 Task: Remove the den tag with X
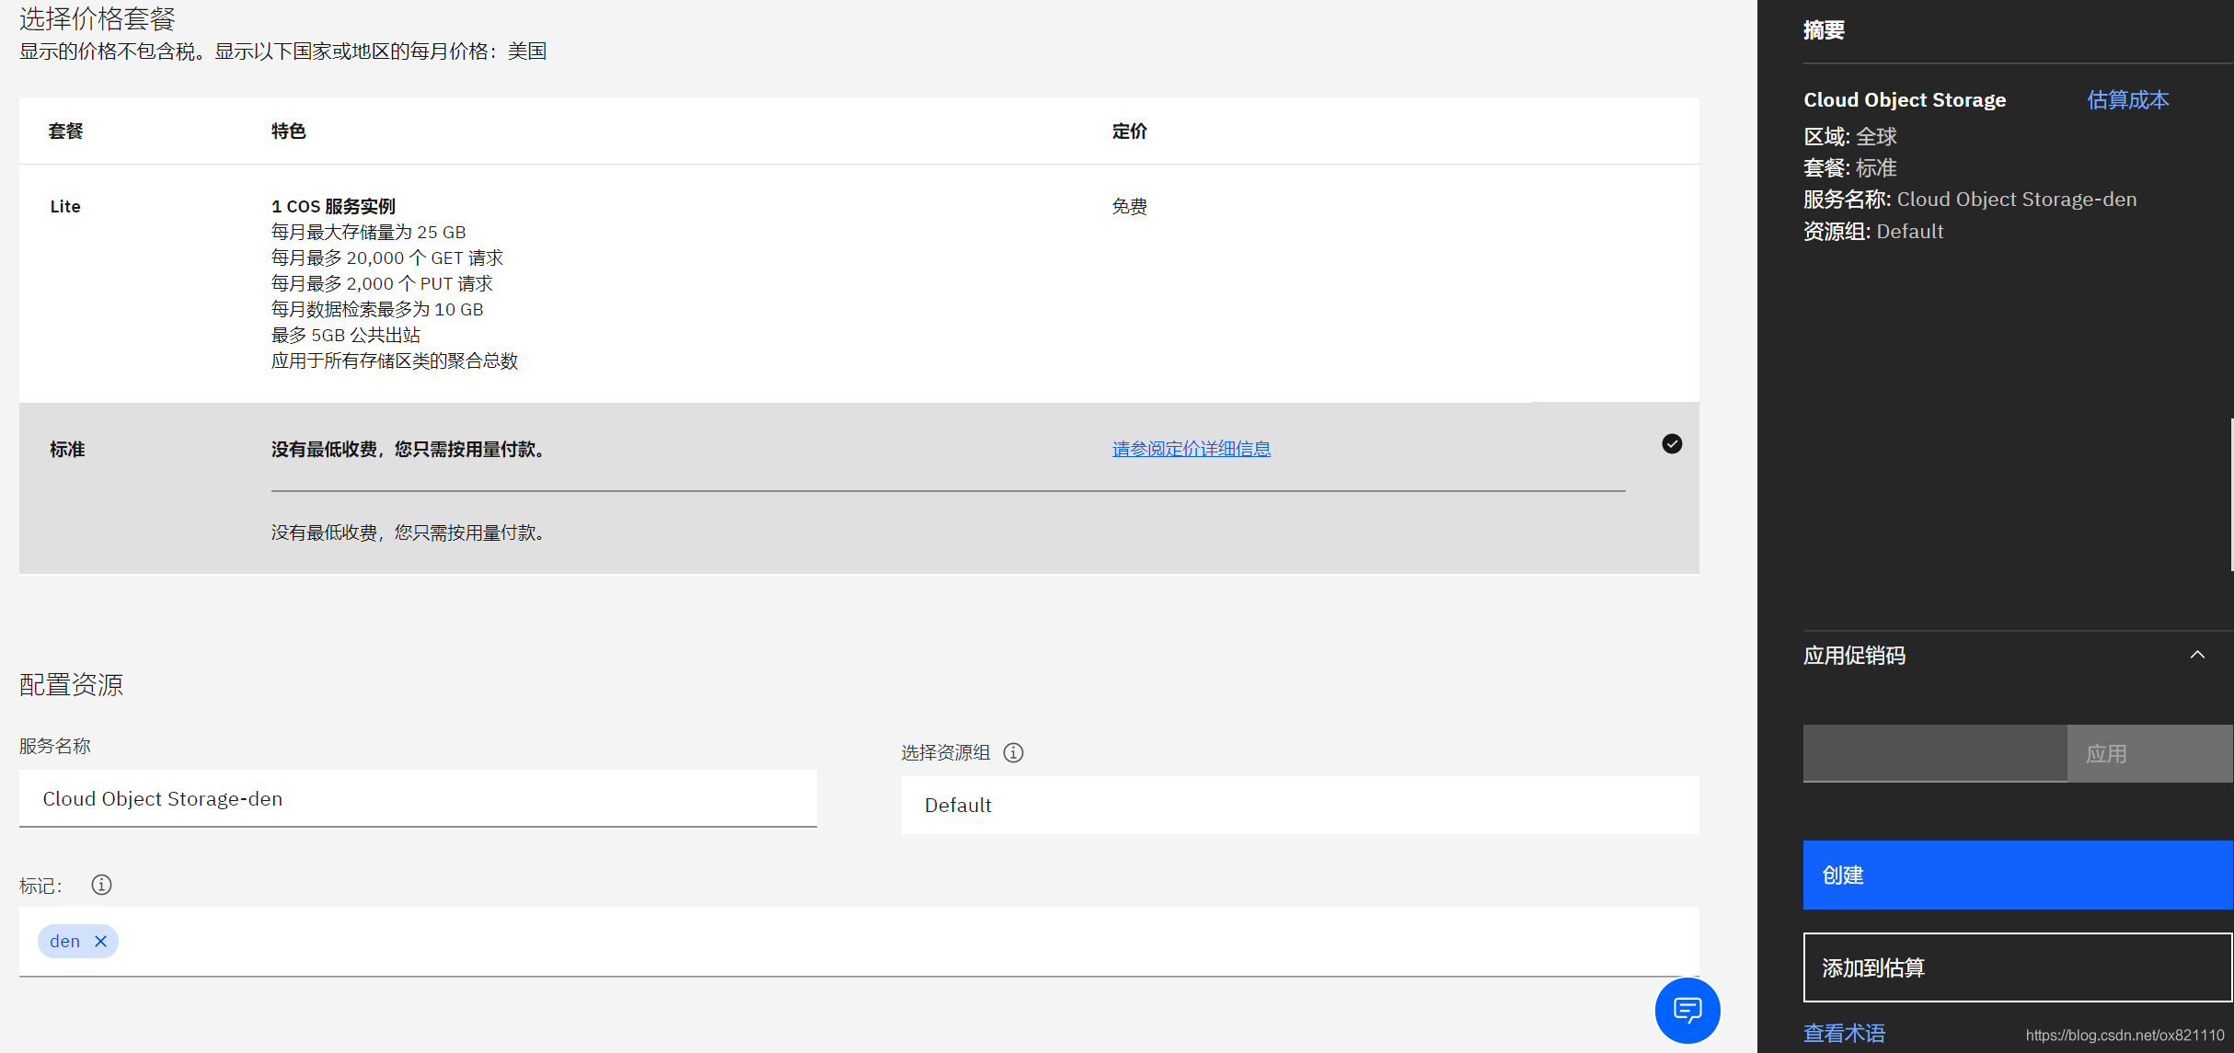(101, 941)
